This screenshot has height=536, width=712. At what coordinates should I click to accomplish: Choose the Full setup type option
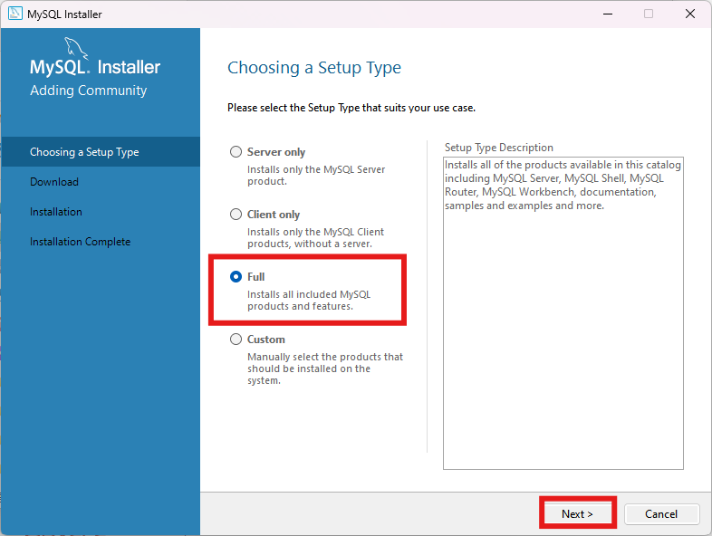coord(236,276)
